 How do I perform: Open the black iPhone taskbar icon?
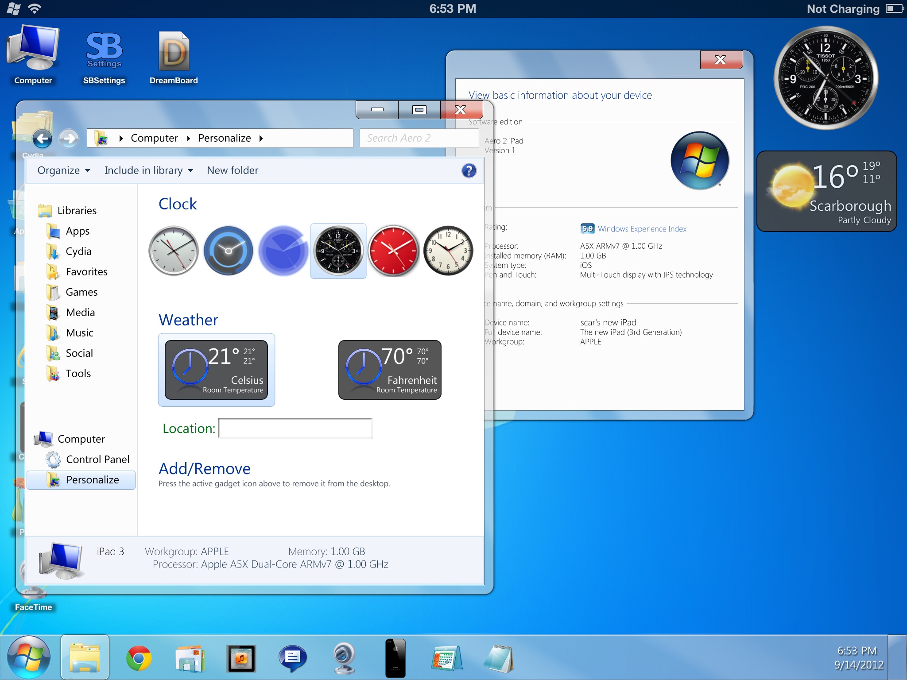395,658
